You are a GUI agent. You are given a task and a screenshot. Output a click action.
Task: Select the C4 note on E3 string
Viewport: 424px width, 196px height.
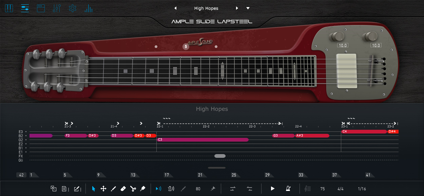[364, 131]
